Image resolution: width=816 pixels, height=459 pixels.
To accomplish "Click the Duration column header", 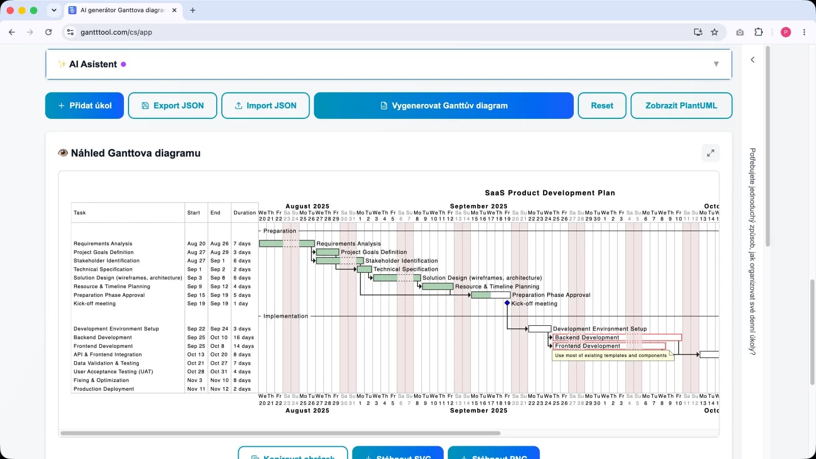I will (x=245, y=213).
